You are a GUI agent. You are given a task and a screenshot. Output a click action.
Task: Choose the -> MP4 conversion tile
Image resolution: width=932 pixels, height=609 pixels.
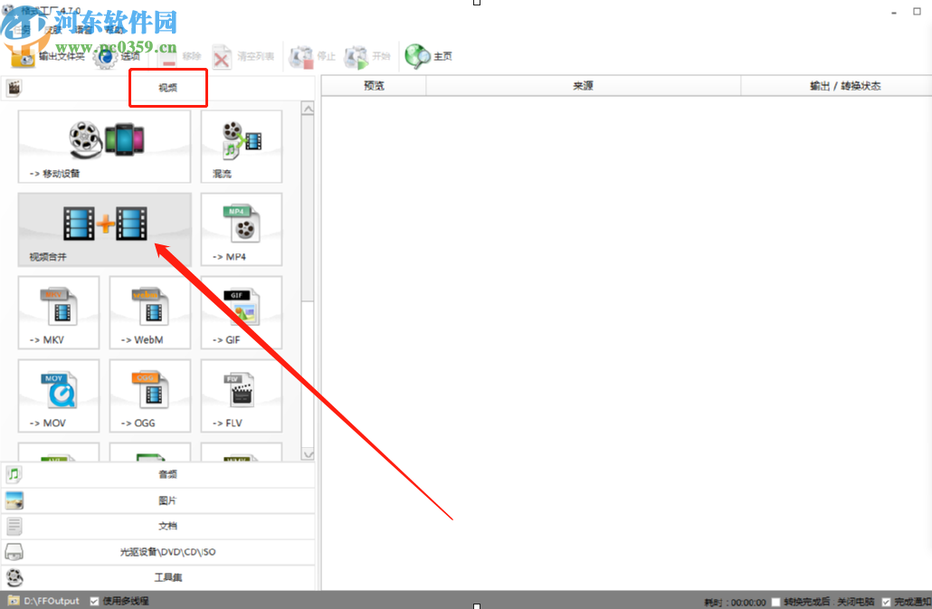coord(242,229)
